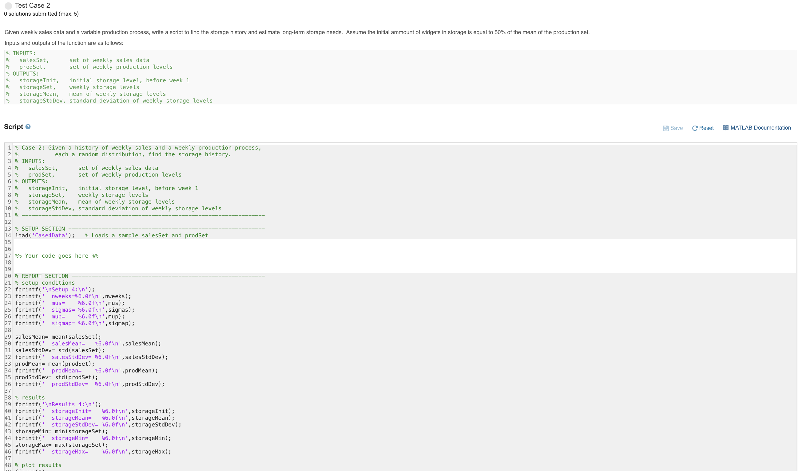The width and height of the screenshot is (802, 471).
Task: Select the Reset icon to discard script changes
Action: coord(695,128)
